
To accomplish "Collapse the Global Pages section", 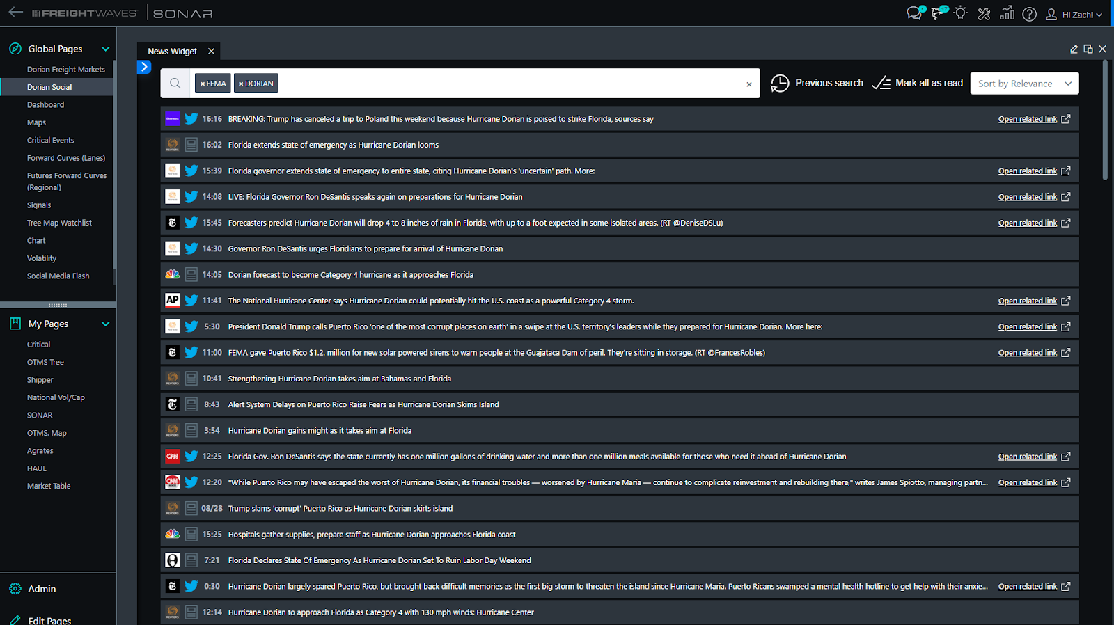I will coord(106,49).
